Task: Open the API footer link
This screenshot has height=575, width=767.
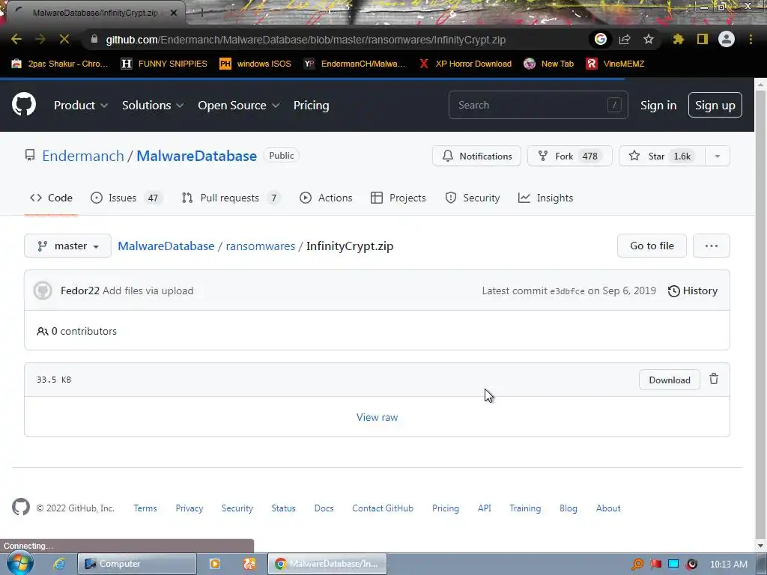Action: (485, 508)
